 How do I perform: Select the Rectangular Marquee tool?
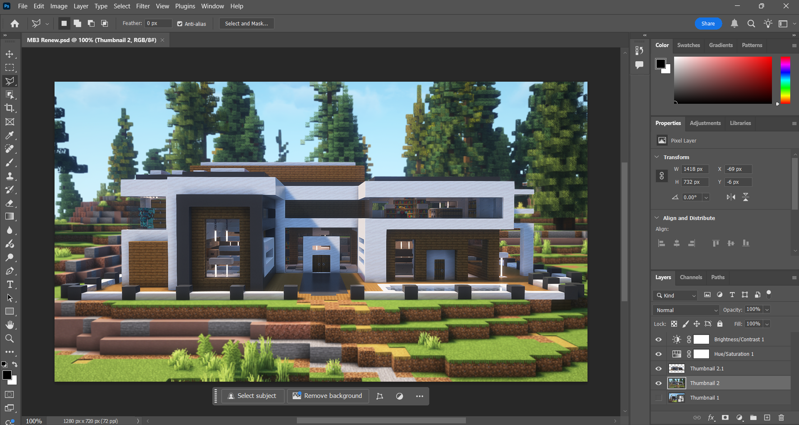point(10,67)
